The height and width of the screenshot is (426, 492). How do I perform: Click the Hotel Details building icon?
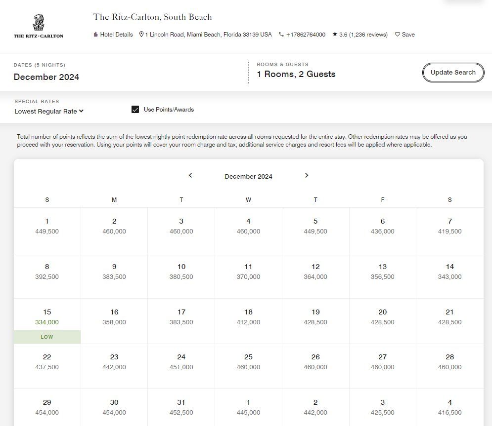coord(95,35)
